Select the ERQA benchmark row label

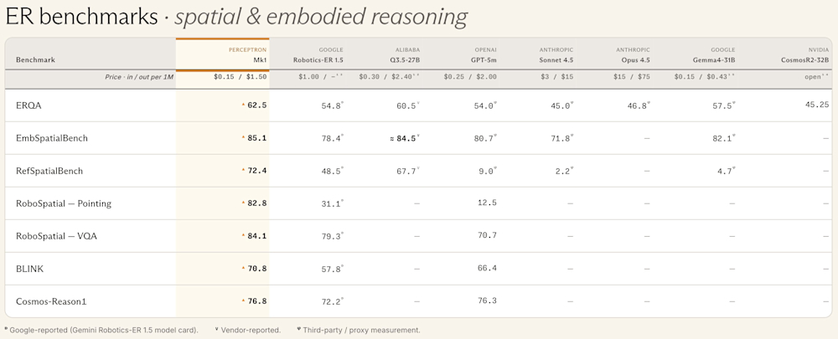[x=28, y=105]
